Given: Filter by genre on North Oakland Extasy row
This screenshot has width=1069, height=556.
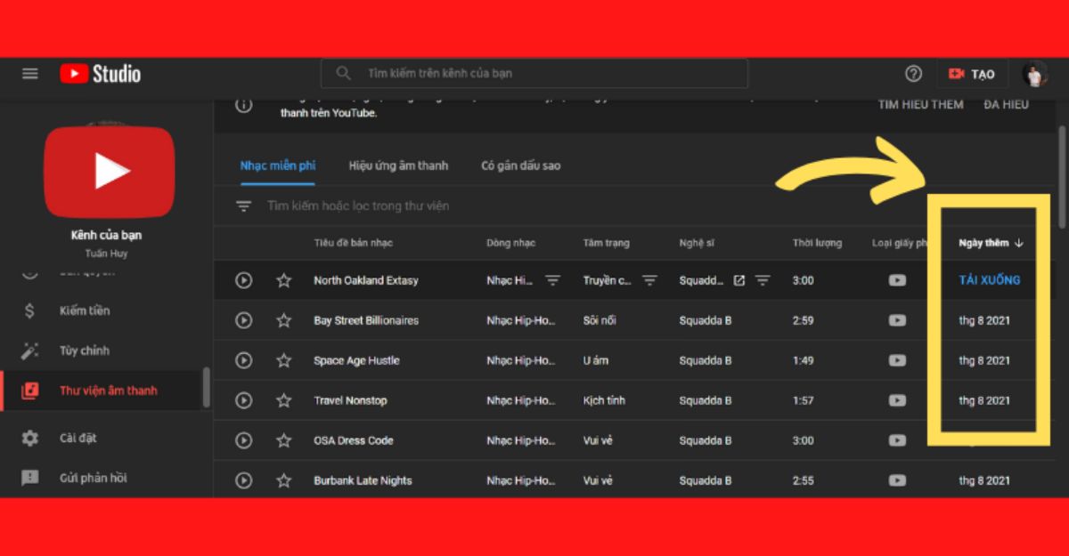Looking at the screenshot, I should coord(553,280).
